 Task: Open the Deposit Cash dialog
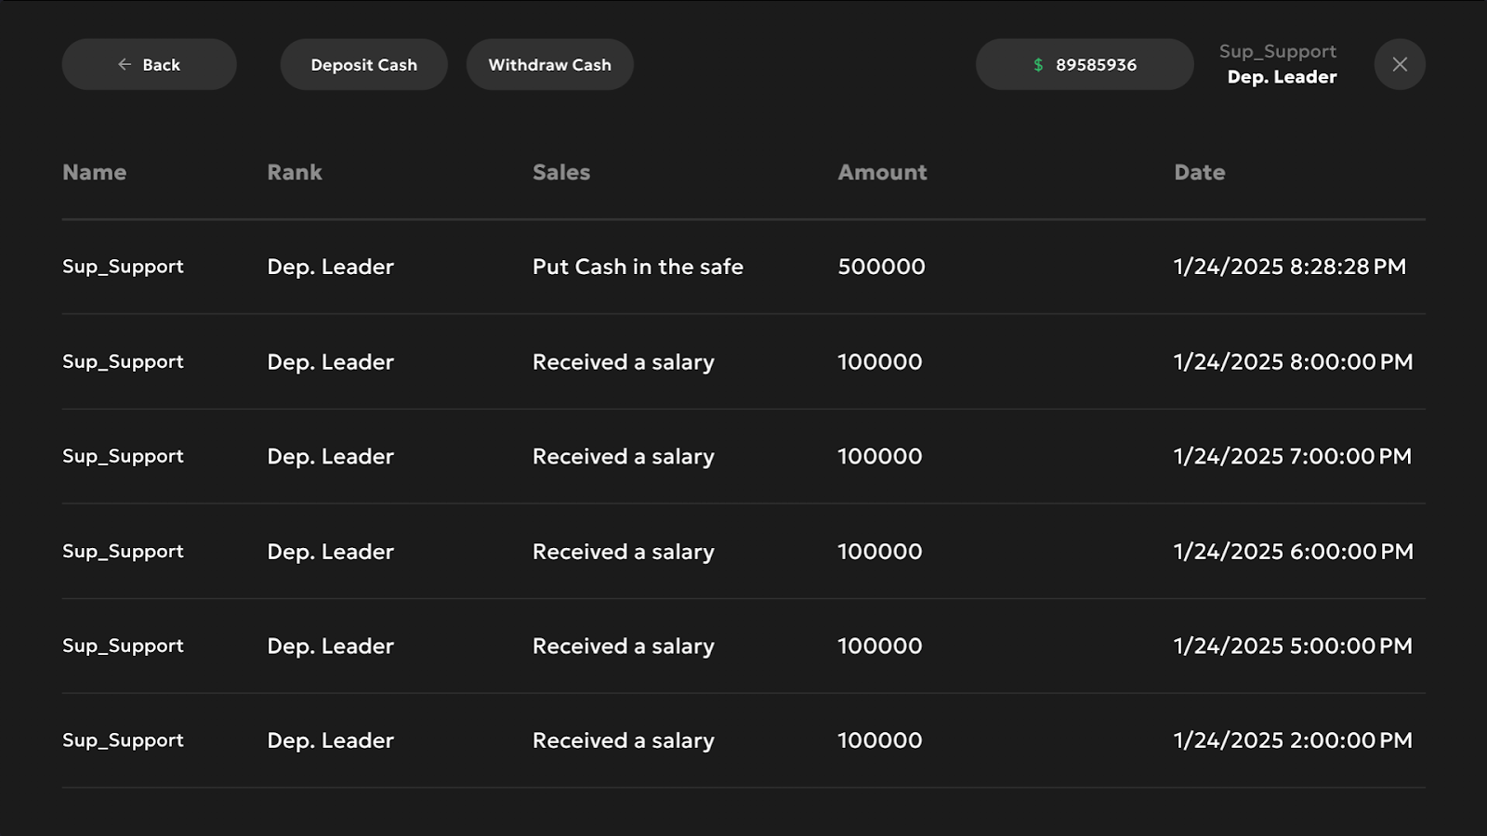363,64
